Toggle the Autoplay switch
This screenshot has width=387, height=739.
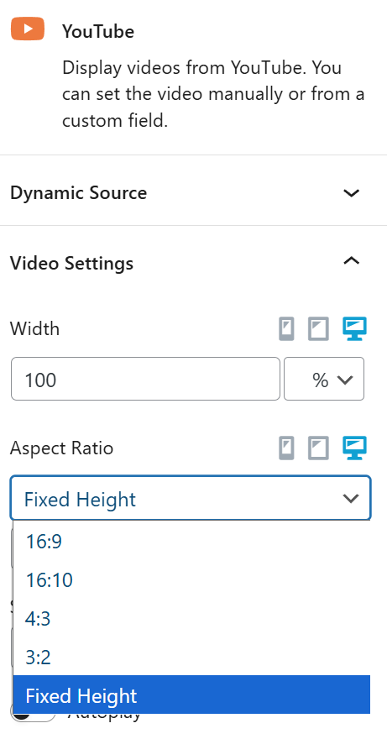[33, 717]
